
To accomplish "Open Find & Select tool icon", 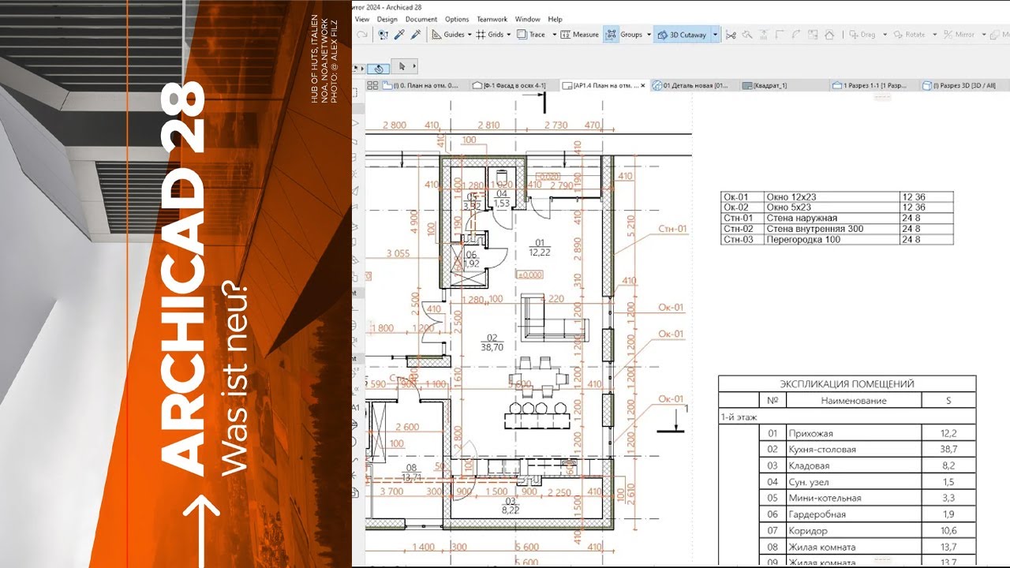I will click(383, 35).
